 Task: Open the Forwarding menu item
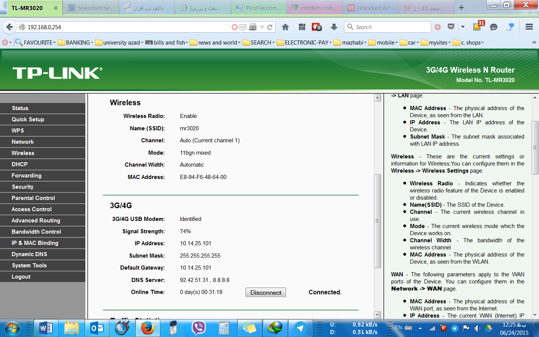click(x=43, y=176)
